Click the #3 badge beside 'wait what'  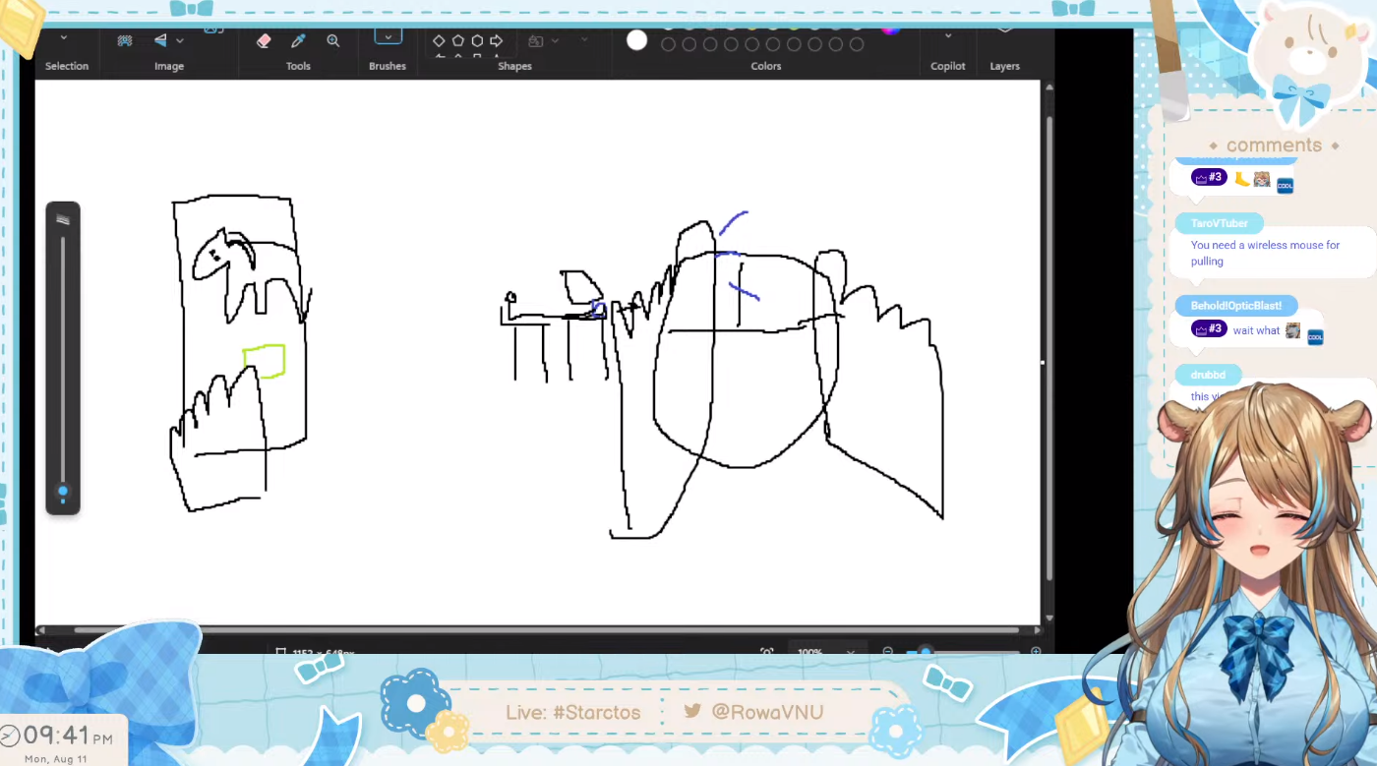tap(1209, 329)
